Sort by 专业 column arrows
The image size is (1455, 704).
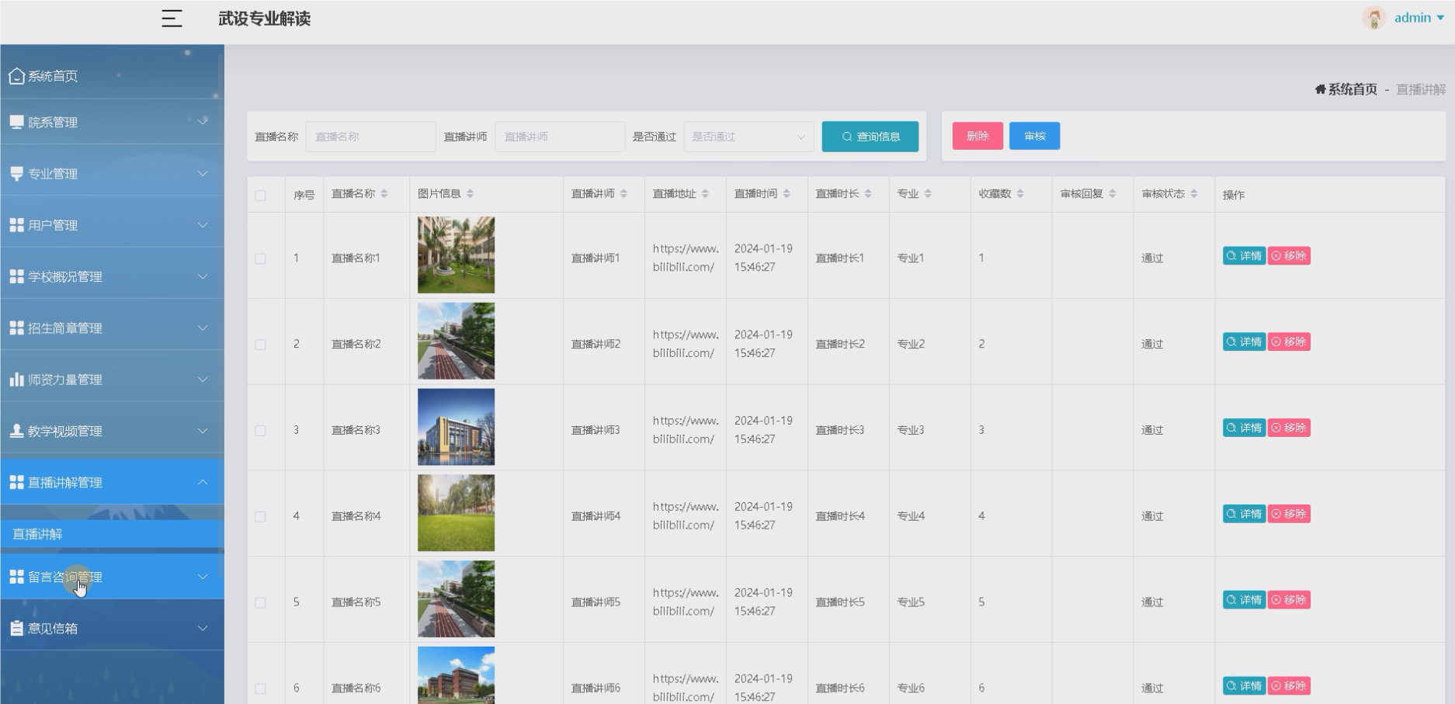(x=928, y=194)
